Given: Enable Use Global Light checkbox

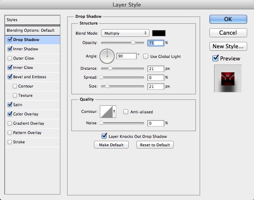Looking at the screenshot, I should pyautogui.click(x=146, y=56).
